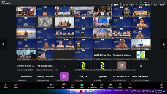Click the first PUSDATIN KUMHAM logo avatar
167x94 pixels.
[x=83, y=65]
